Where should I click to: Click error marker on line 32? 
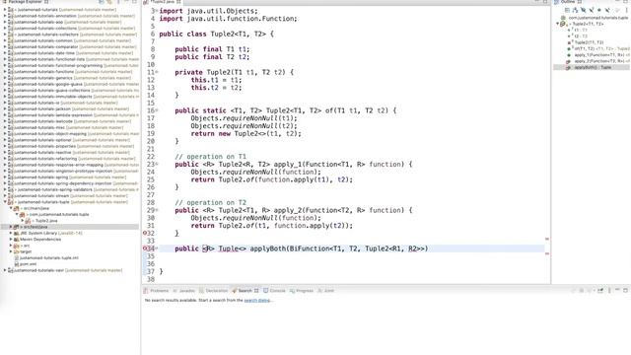[x=145, y=233]
